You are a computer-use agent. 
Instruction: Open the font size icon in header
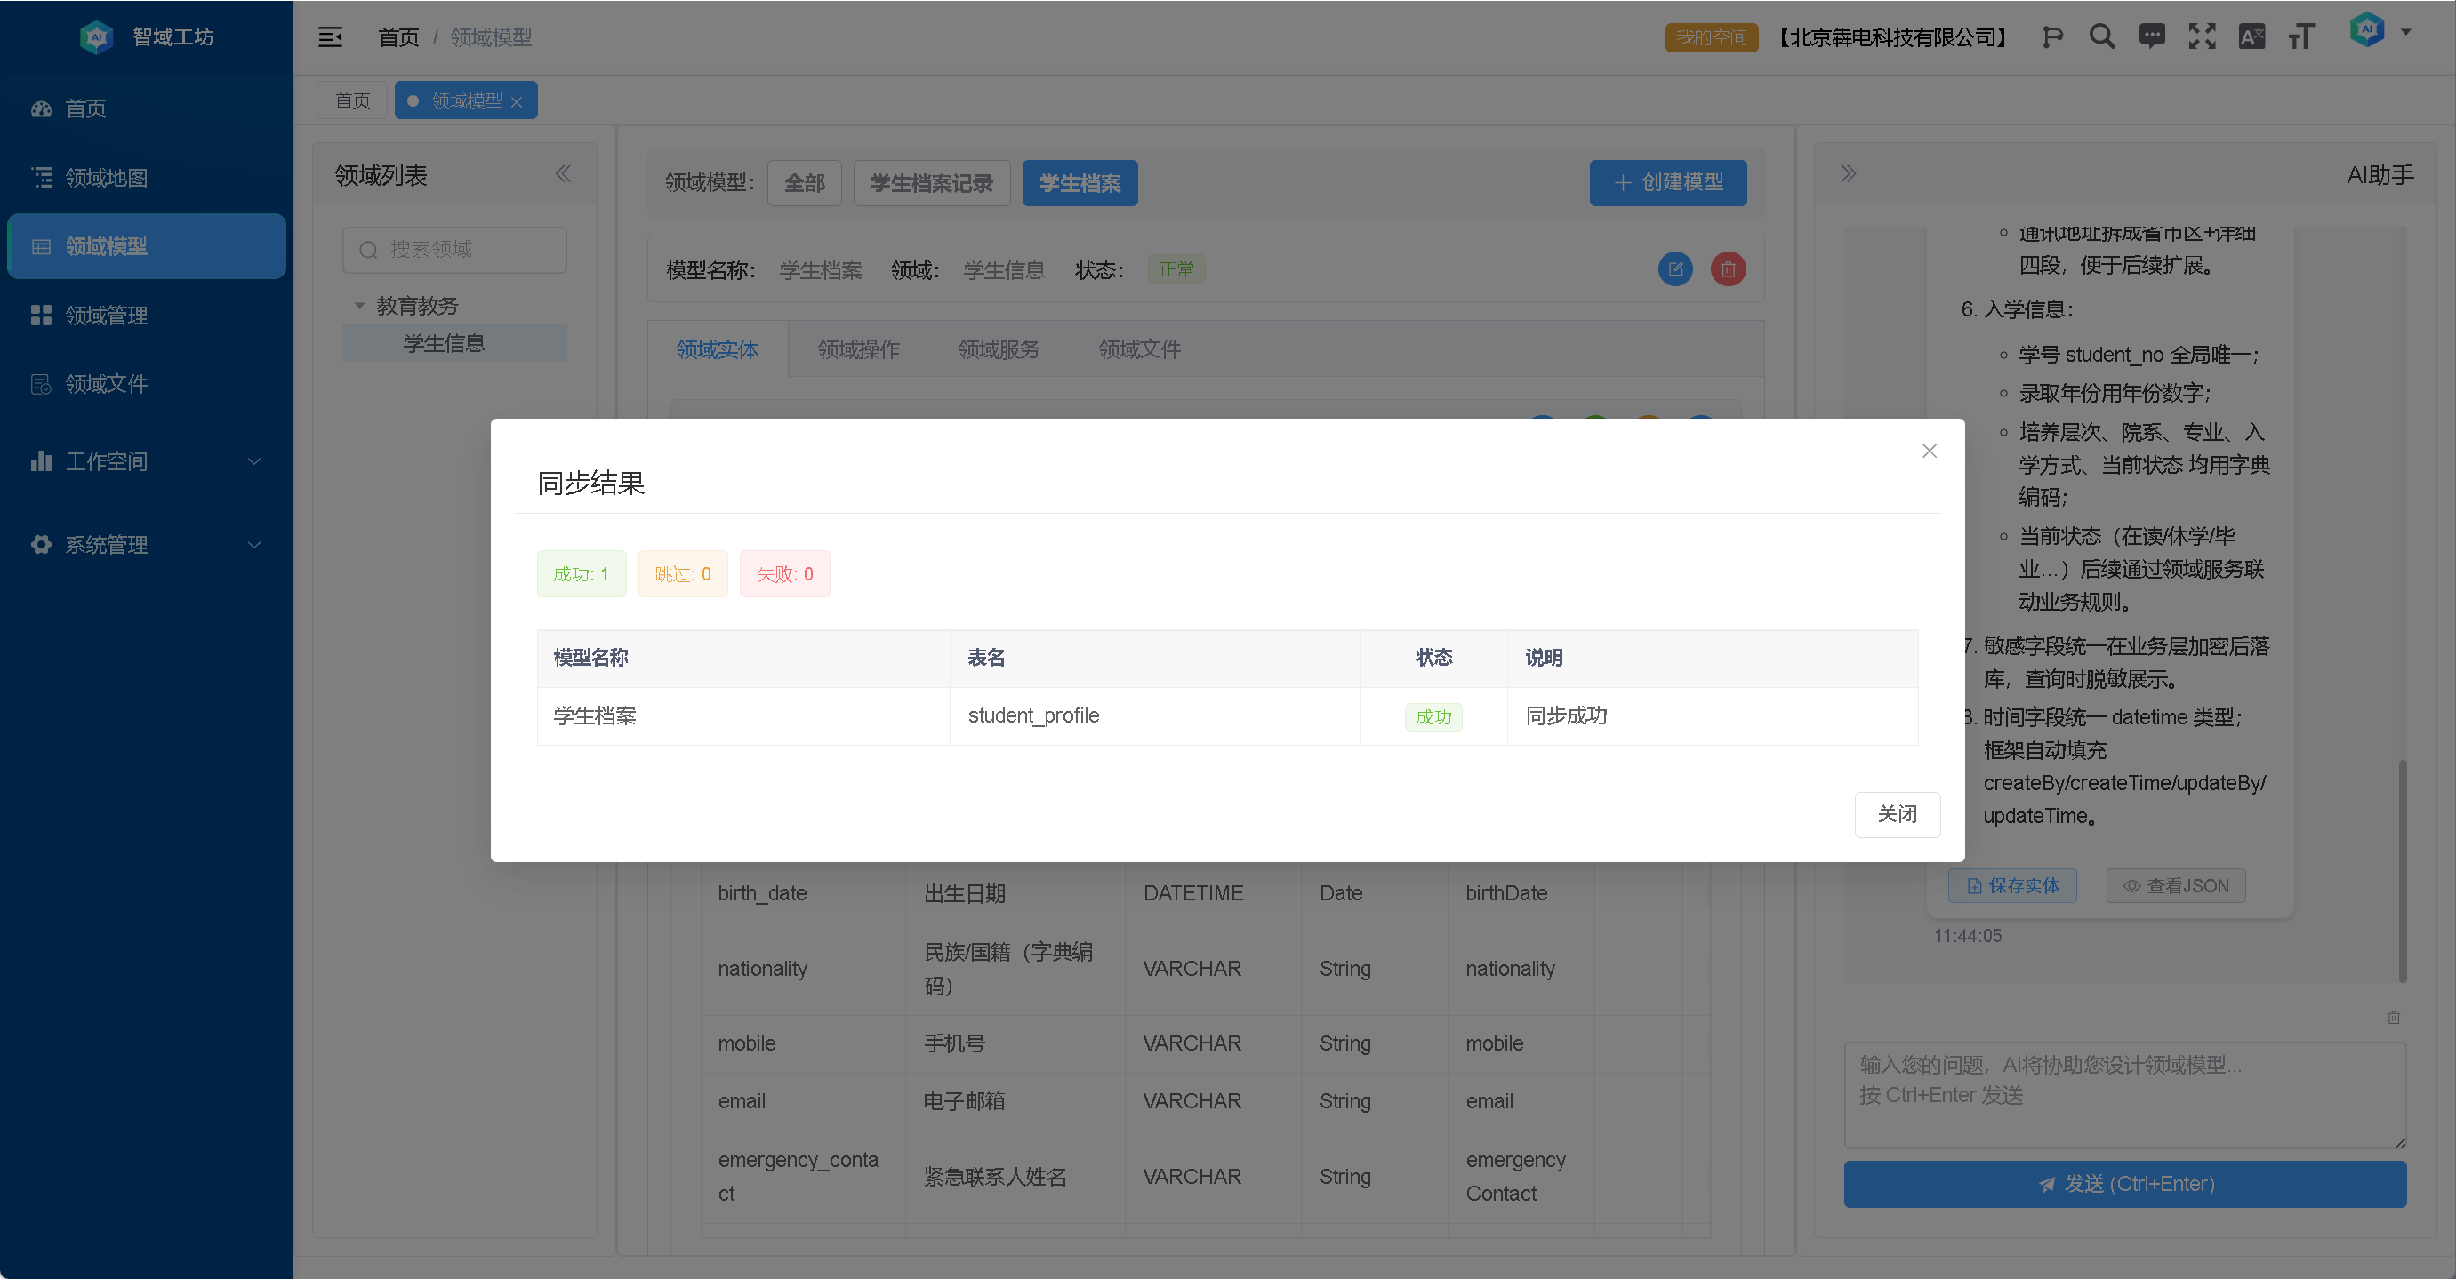point(2300,37)
